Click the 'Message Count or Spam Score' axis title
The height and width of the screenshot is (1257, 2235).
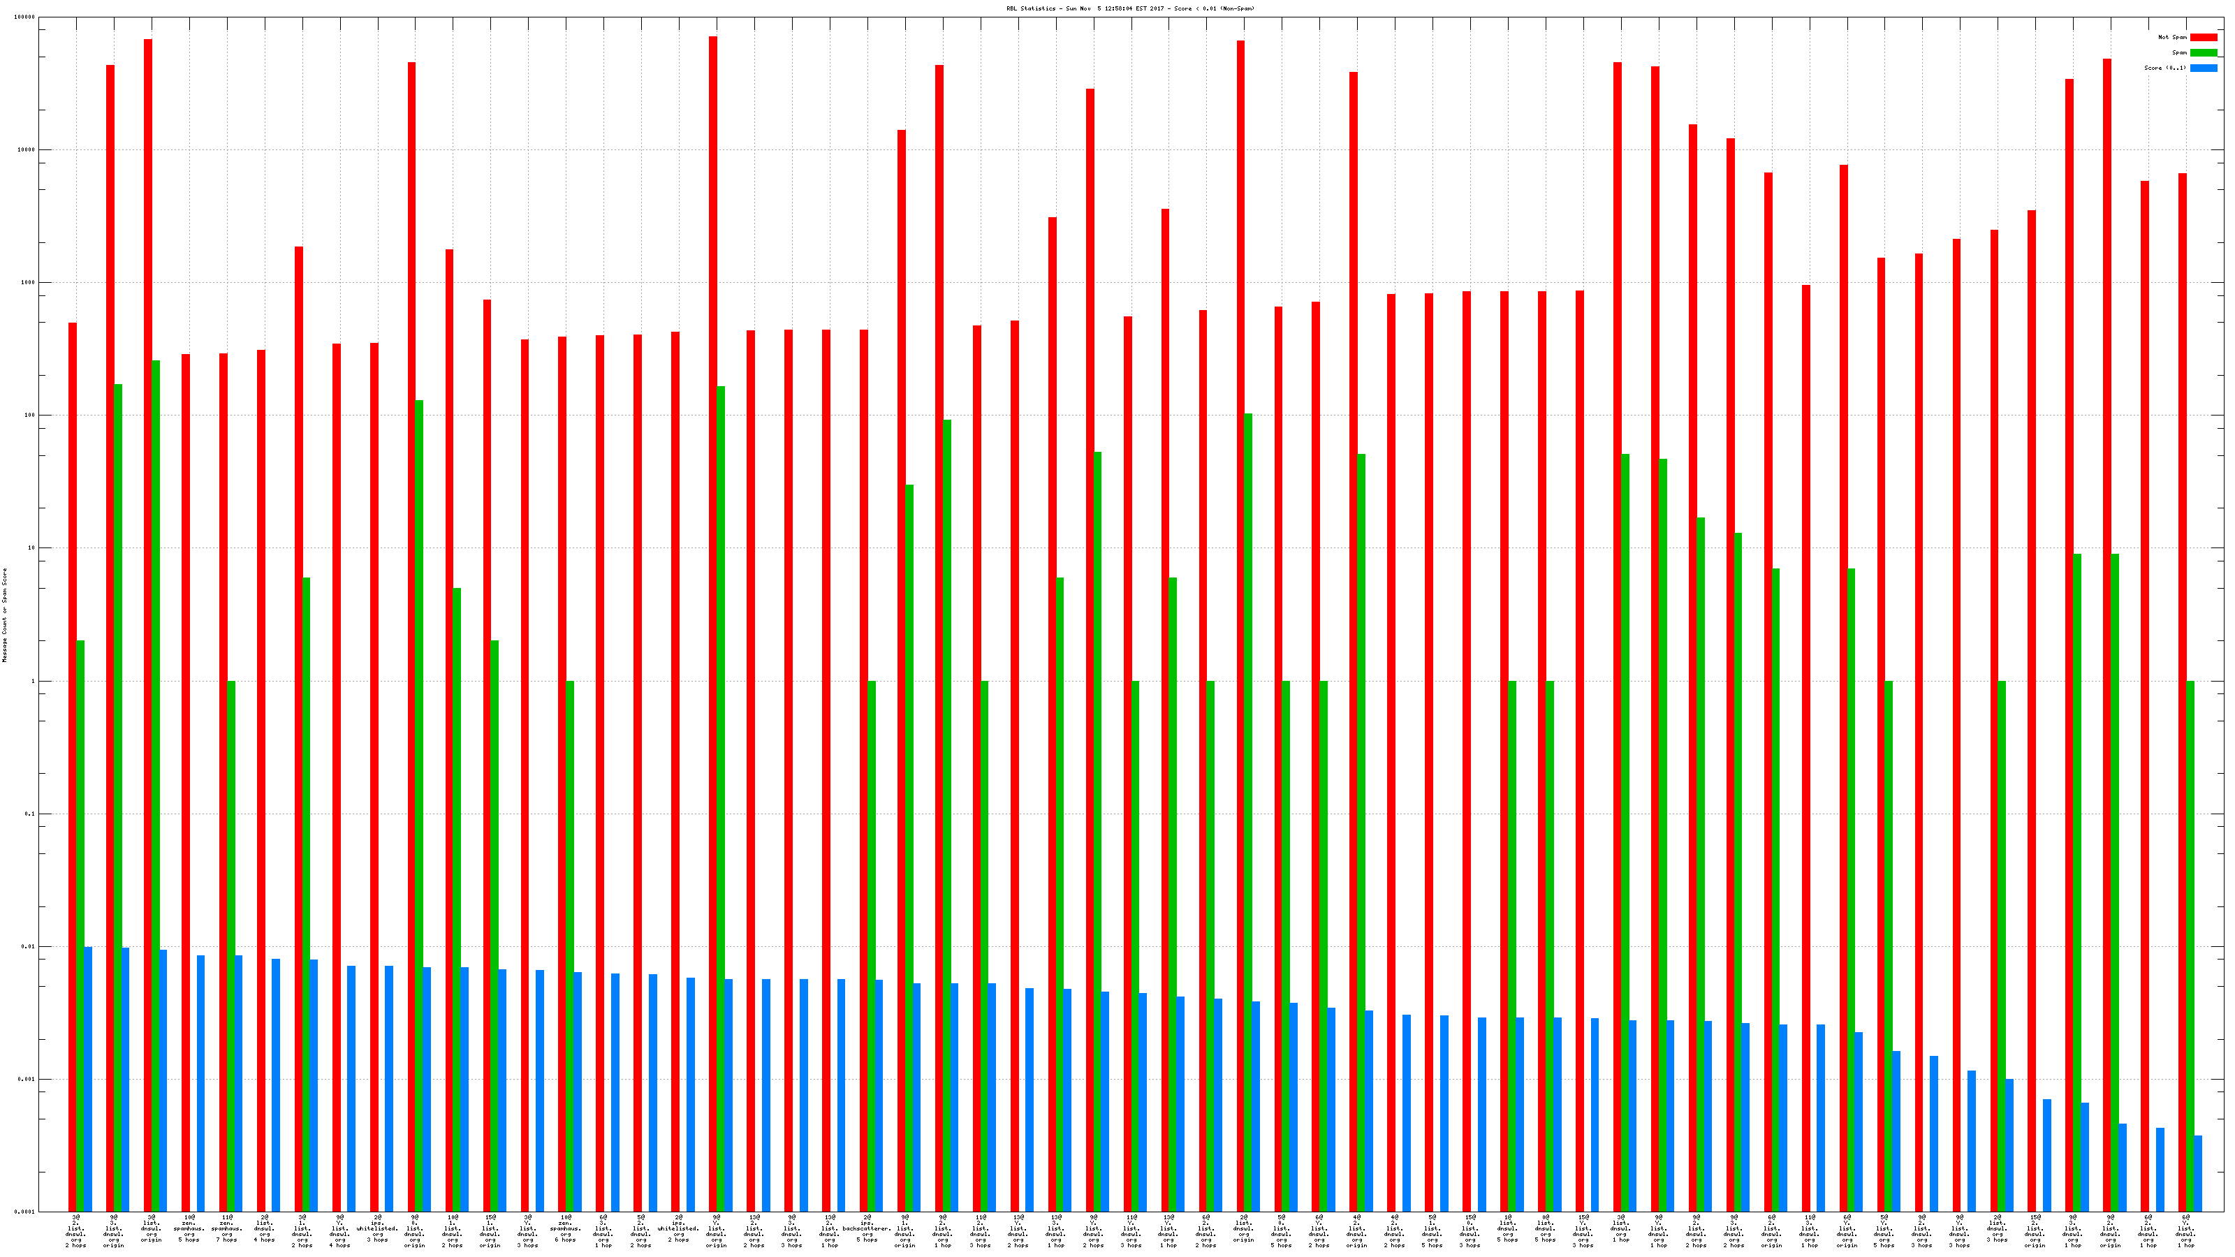(4, 615)
